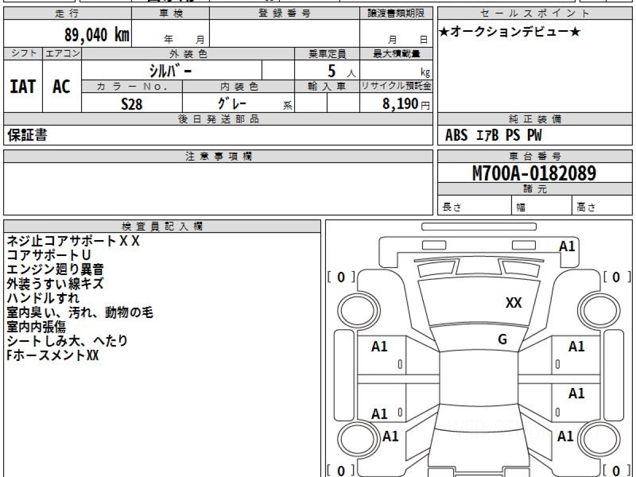Click the 車検 header cell
This screenshot has width=636, height=477.
(x=171, y=14)
